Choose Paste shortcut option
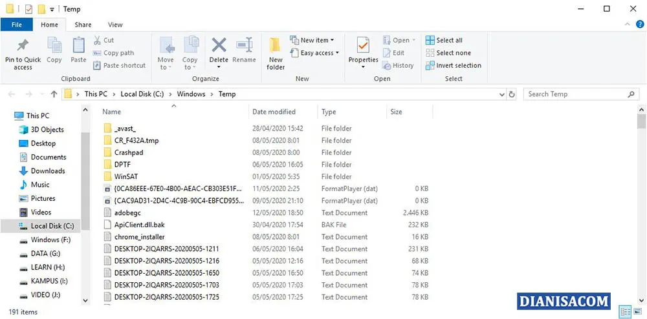The image size is (647, 319). [119, 65]
